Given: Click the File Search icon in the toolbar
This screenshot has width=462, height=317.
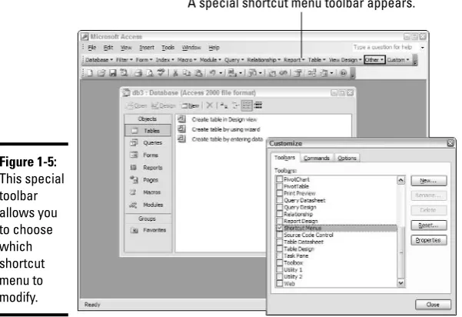Looking at the screenshot, I should (124, 73).
